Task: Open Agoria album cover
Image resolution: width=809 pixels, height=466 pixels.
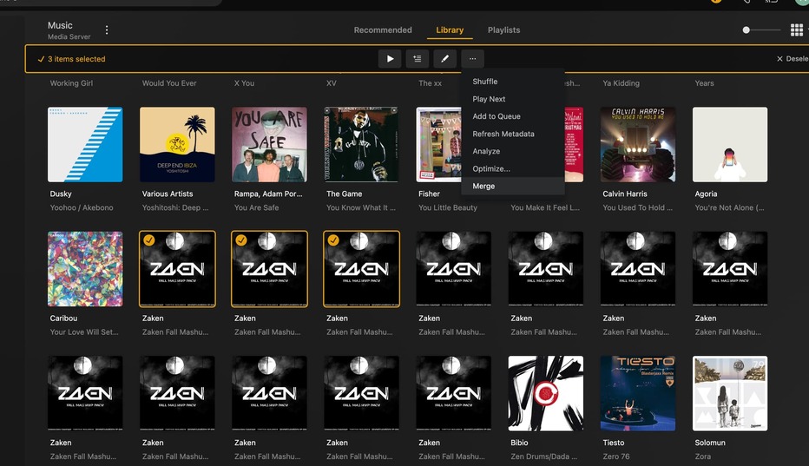Action: point(729,145)
